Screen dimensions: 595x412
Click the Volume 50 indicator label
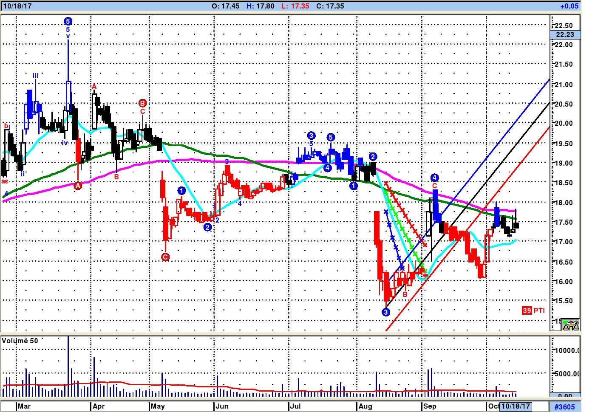pyautogui.click(x=20, y=341)
